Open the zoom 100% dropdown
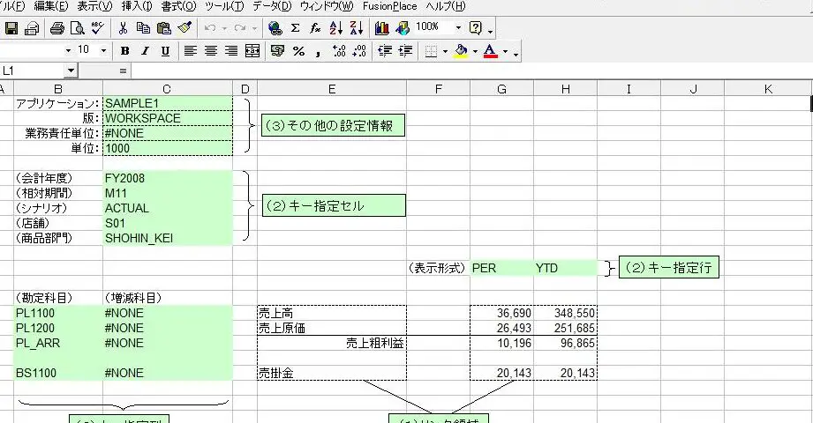This screenshot has width=813, height=423. pos(458,27)
